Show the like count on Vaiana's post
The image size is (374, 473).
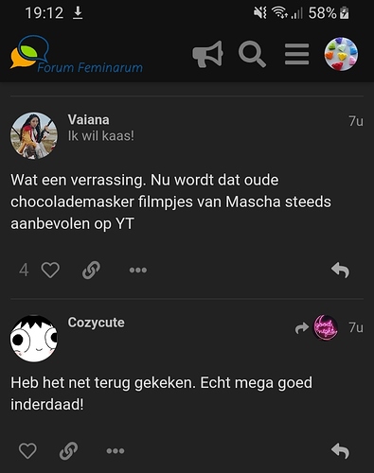(x=24, y=270)
